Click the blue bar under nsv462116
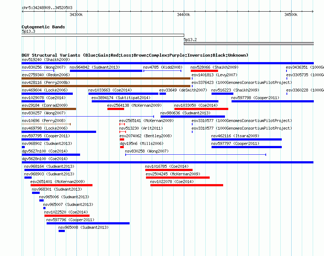 click(246, 139)
